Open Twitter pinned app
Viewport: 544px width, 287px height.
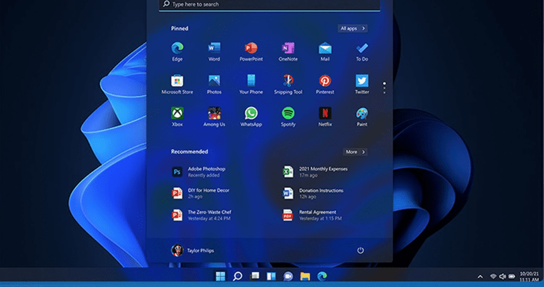tap(362, 84)
